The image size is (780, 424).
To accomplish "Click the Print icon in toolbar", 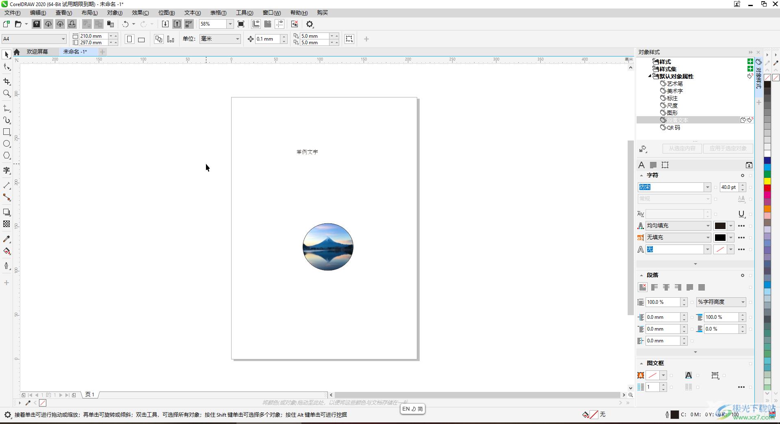I will (x=72, y=24).
